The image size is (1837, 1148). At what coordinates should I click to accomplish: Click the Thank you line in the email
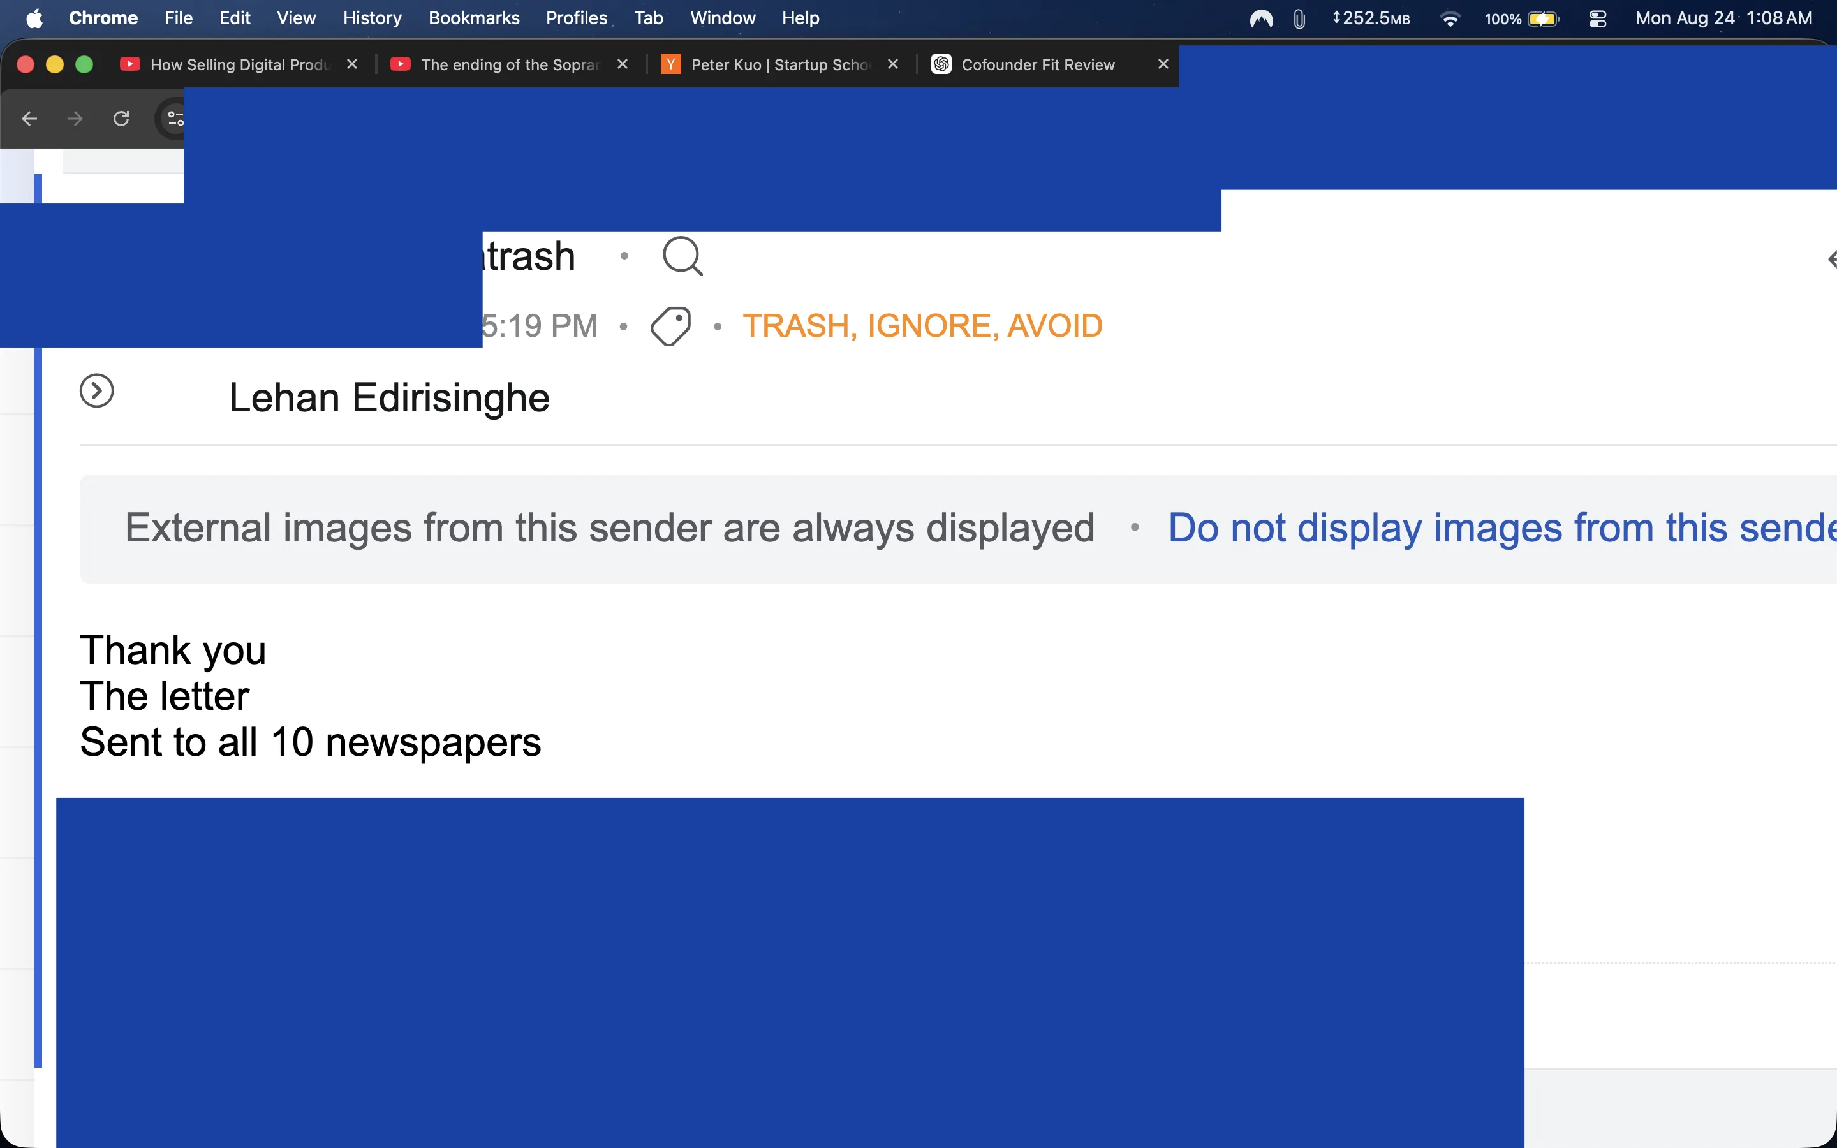(173, 651)
